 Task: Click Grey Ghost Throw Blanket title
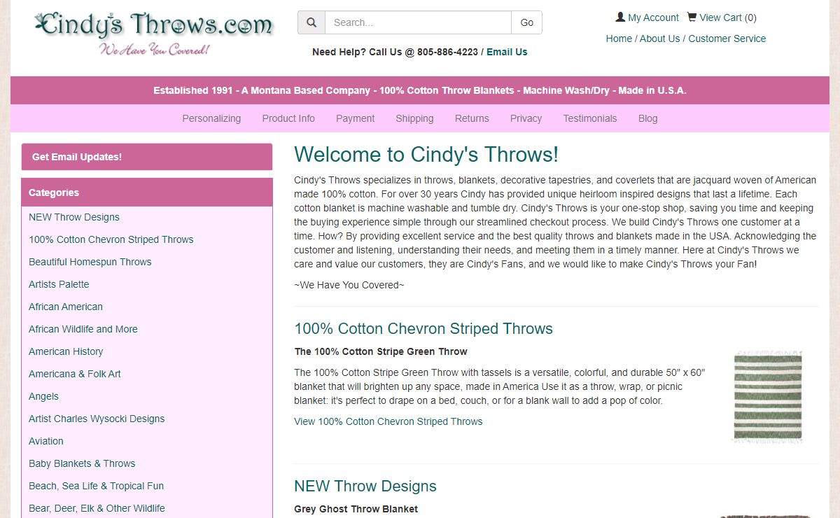click(356, 509)
